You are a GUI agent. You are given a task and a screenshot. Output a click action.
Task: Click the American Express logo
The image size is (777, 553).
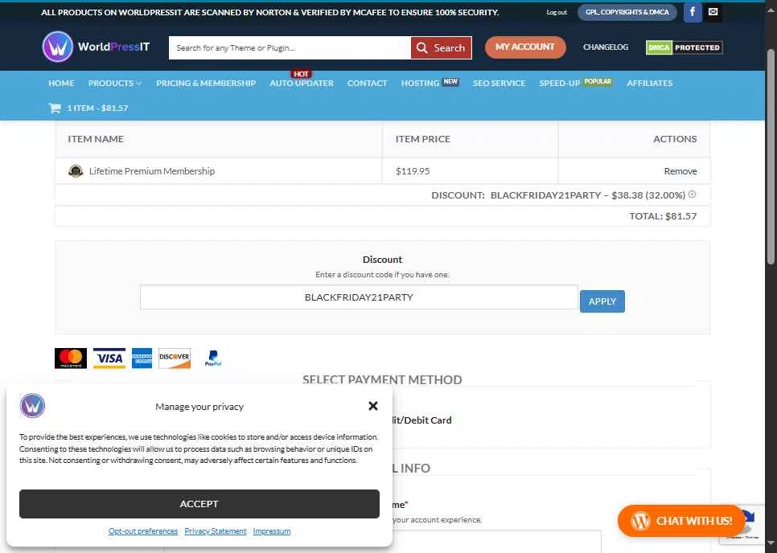click(142, 358)
